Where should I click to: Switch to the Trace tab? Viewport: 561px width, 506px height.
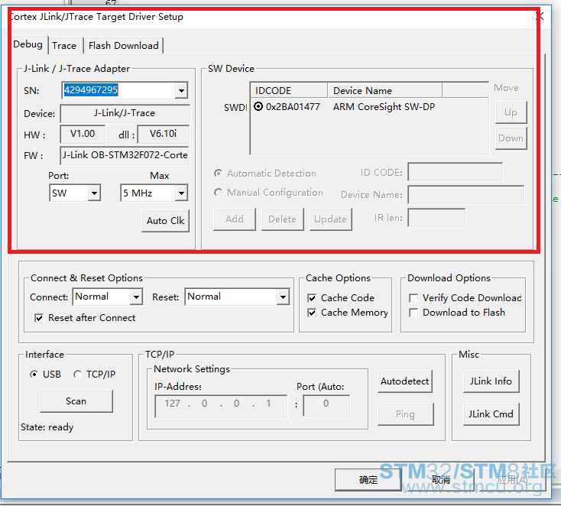pyautogui.click(x=64, y=46)
